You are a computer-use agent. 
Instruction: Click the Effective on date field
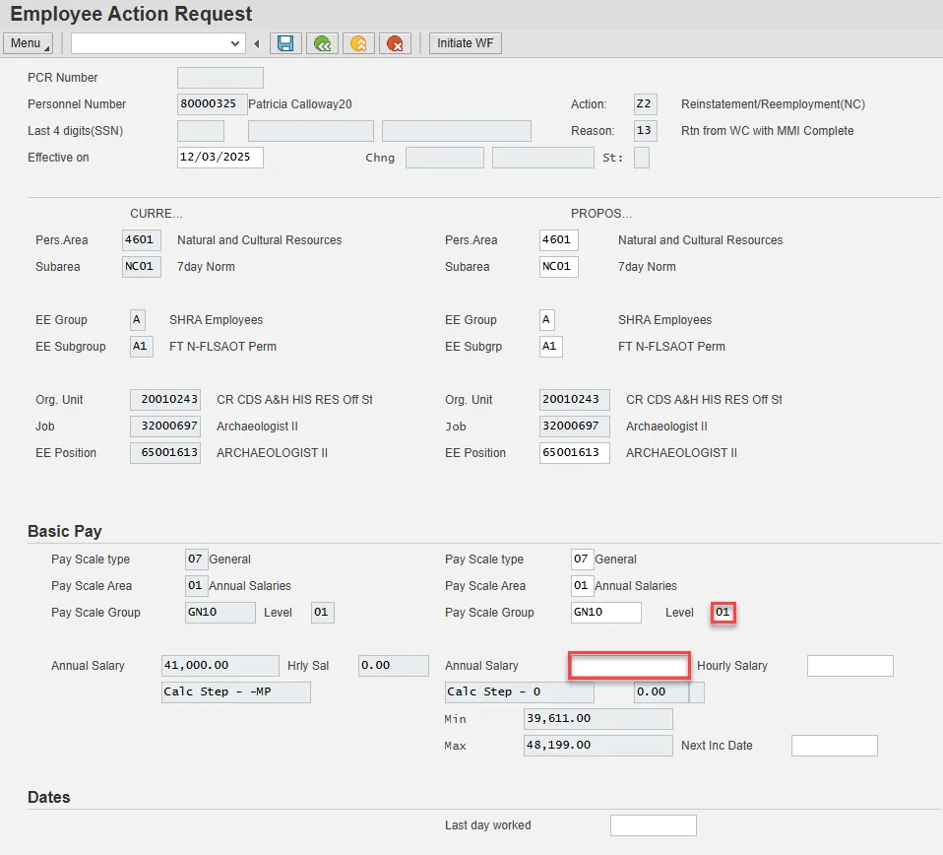(220, 158)
